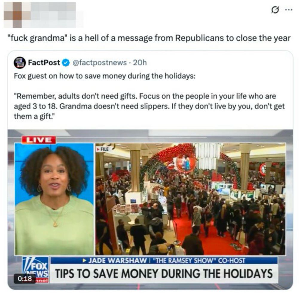
Task: Play the Fox News video clip
Action: [150, 209]
